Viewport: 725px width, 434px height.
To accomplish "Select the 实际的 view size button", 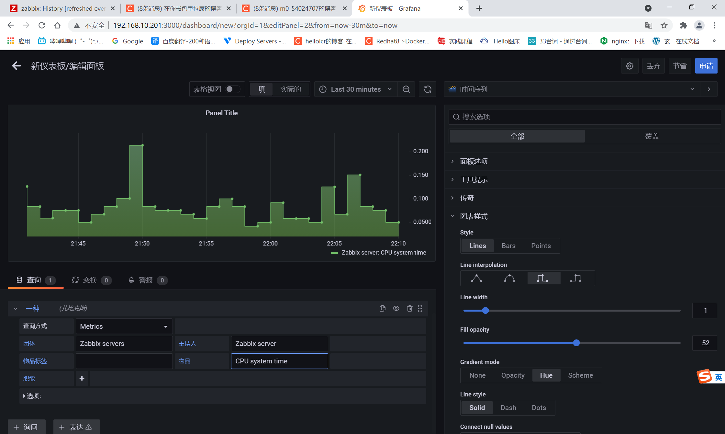I will 290,89.
